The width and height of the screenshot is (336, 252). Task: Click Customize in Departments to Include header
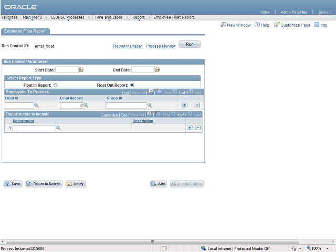[x=110, y=115]
